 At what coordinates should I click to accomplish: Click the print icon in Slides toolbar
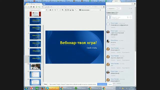pyautogui.click(x=50, y=10)
